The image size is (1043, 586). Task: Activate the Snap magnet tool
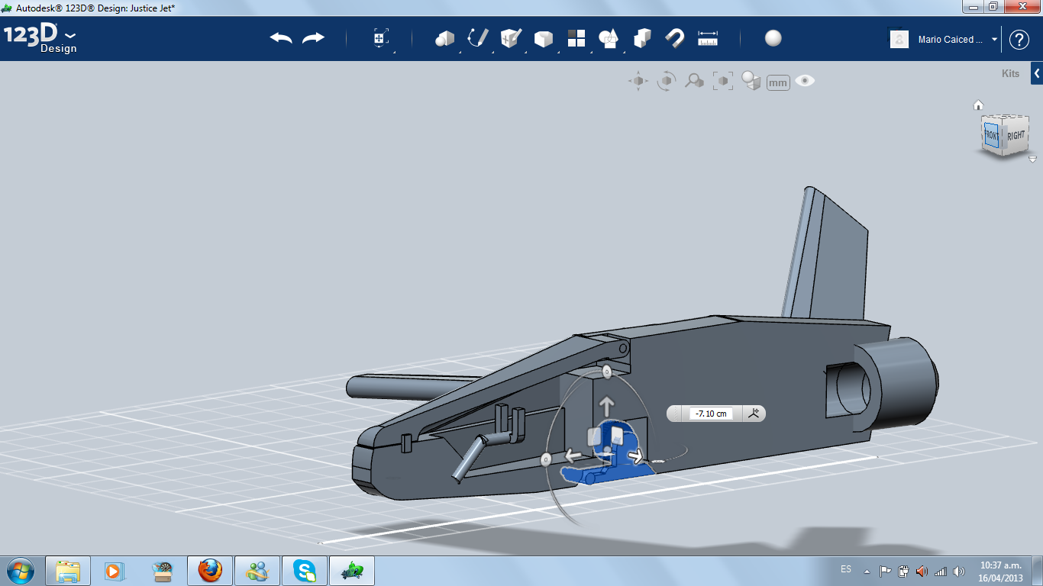click(675, 38)
